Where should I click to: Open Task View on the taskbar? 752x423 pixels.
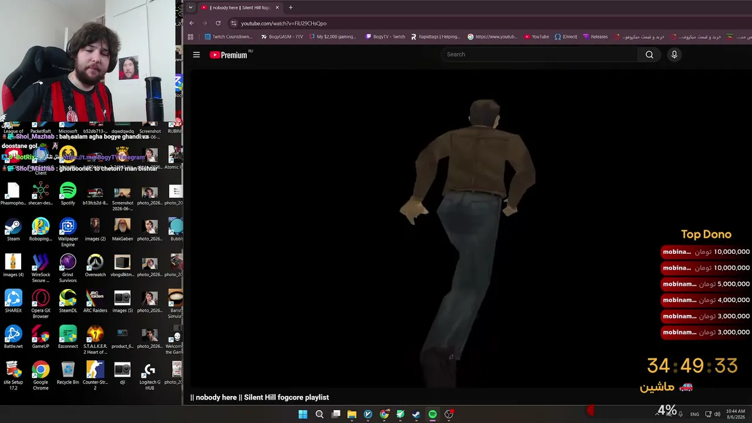point(335,414)
